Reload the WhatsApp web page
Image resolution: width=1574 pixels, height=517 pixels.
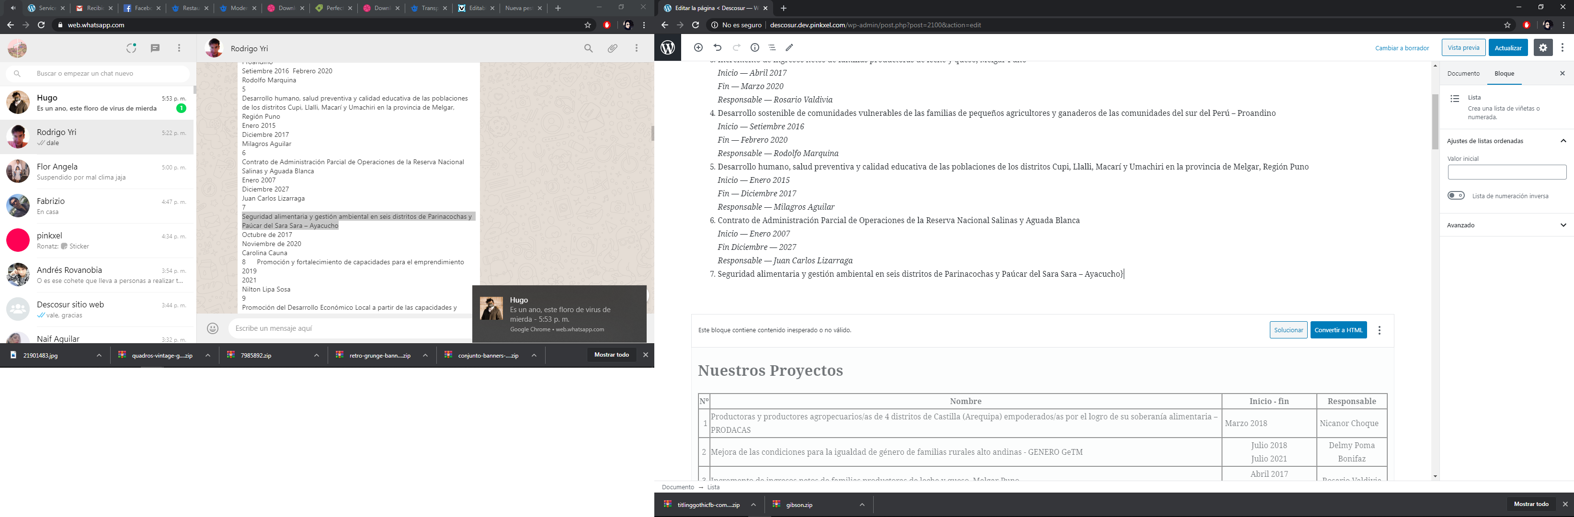click(x=41, y=25)
